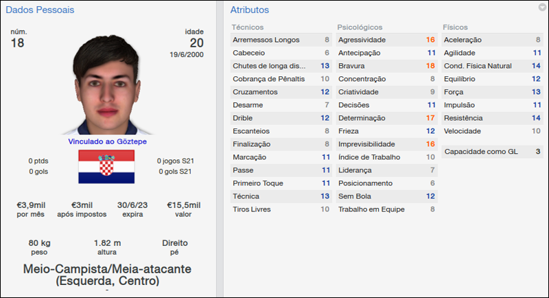Open the Vinculado ao Göztepe link
Viewport: 549px width, 298px height.
[x=106, y=141]
